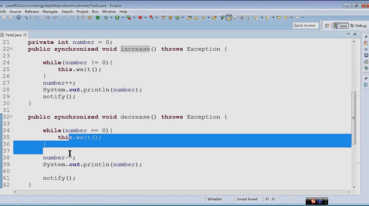The width and height of the screenshot is (369, 206).
Task: Open dropdown next to red stop icon
Action: click(x=145, y=18)
